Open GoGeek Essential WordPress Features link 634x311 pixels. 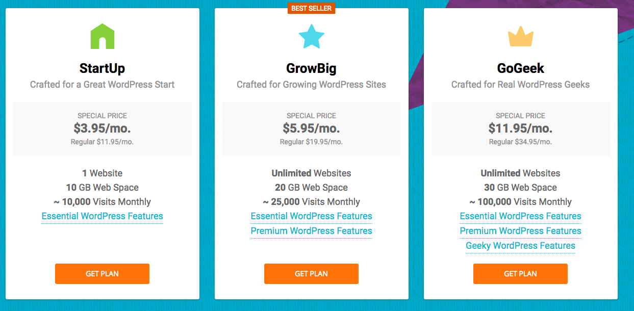pos(521,216)
